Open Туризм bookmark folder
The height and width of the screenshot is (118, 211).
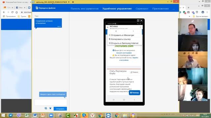click(22, 16)
